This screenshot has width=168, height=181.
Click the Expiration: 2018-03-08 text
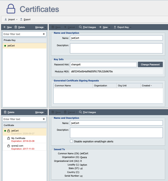[23, 141]
